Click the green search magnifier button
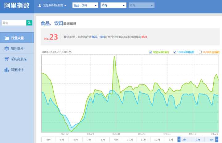Viewport: 222px width, 143px height. (29, 23)
